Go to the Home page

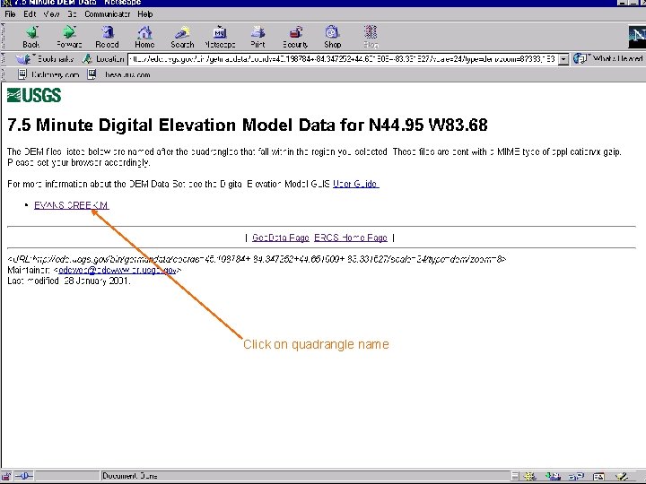(144, 37)
